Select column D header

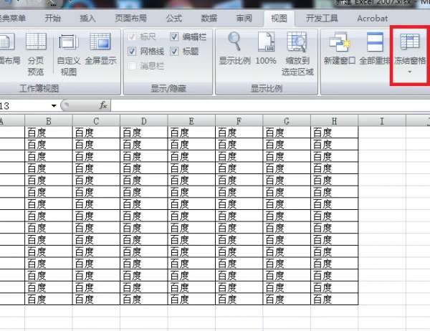(144, 121)
